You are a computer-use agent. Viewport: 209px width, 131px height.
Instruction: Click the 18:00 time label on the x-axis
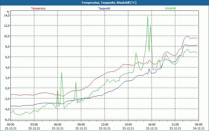point(152,124)
